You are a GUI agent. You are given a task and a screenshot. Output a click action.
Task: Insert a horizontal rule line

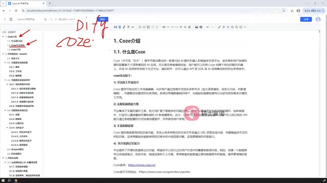pos(168,27)
